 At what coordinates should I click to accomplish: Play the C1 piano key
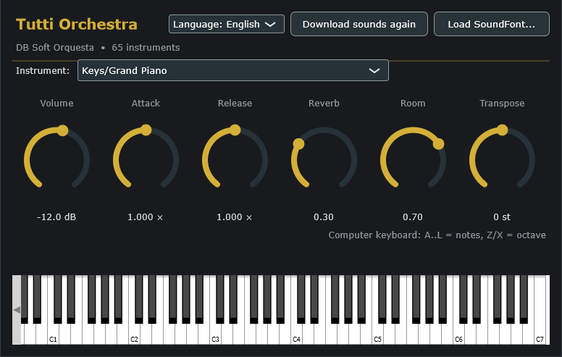[x=53, y=335]
